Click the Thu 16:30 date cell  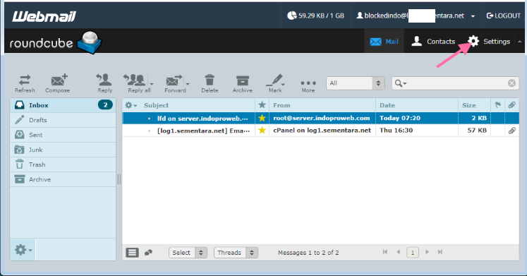click(396, 130)
